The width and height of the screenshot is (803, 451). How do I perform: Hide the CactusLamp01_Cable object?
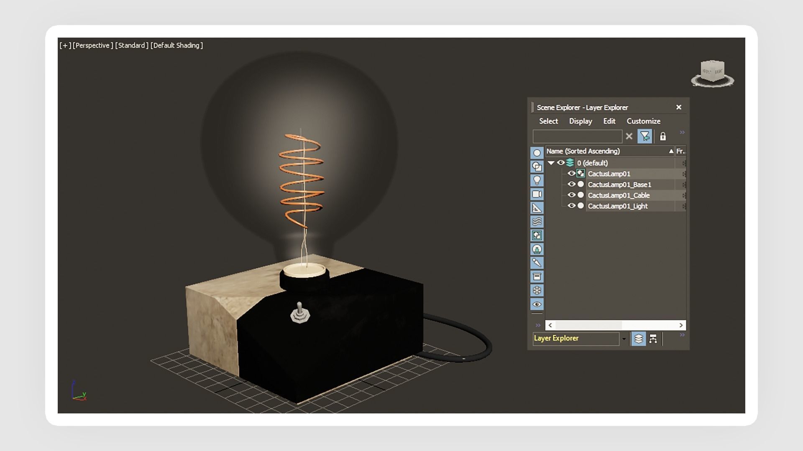[x=571, y=195]
